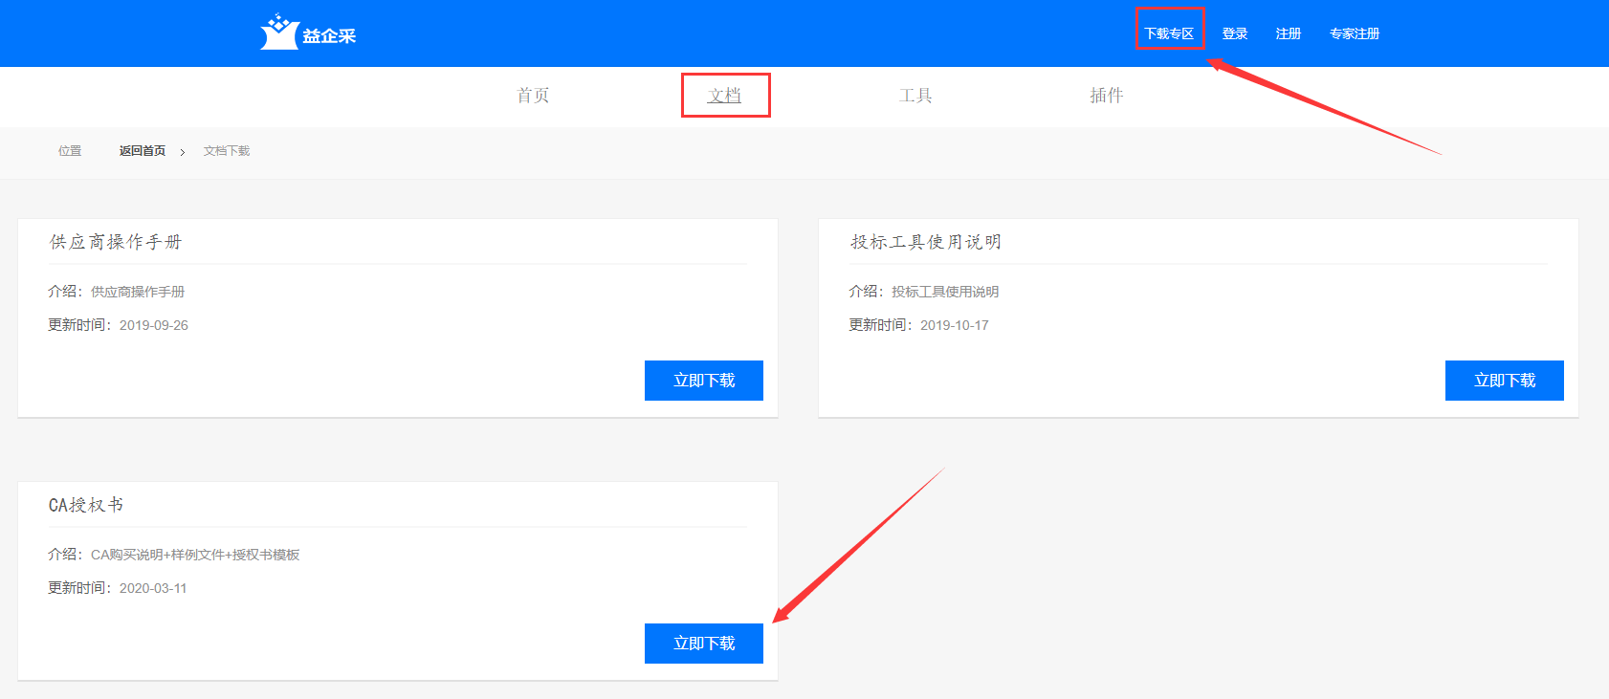1609x699 pixels.
Task: Click the 供应商操作手册 card title
Action: coord(116,242)
